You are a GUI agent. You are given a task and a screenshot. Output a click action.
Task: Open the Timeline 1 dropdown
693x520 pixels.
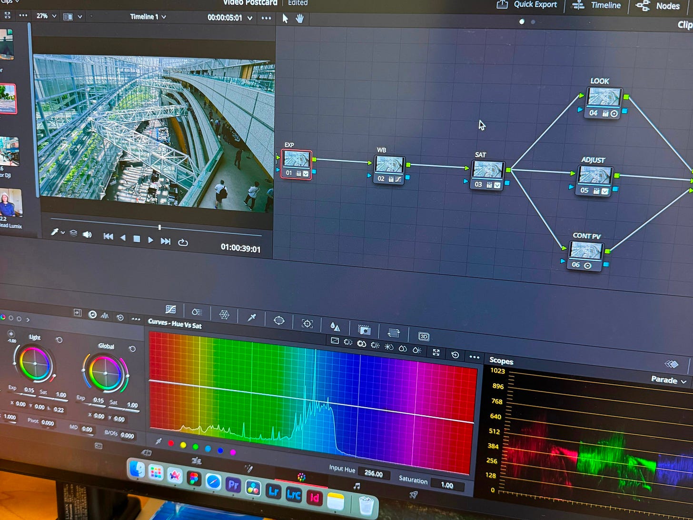click(148, 17)
